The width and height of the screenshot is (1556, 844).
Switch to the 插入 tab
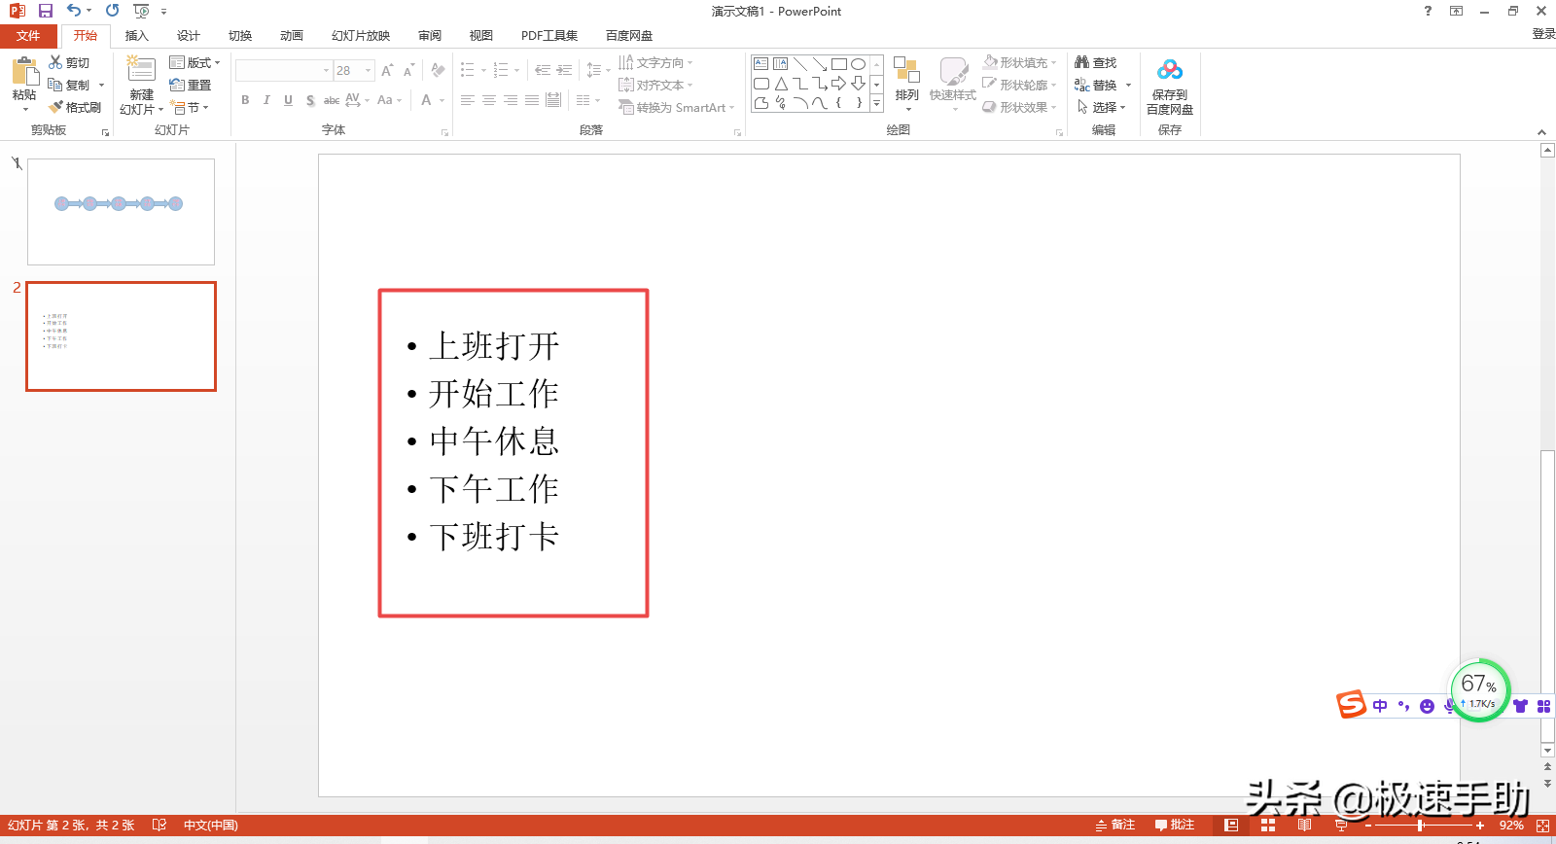point(137,36)
